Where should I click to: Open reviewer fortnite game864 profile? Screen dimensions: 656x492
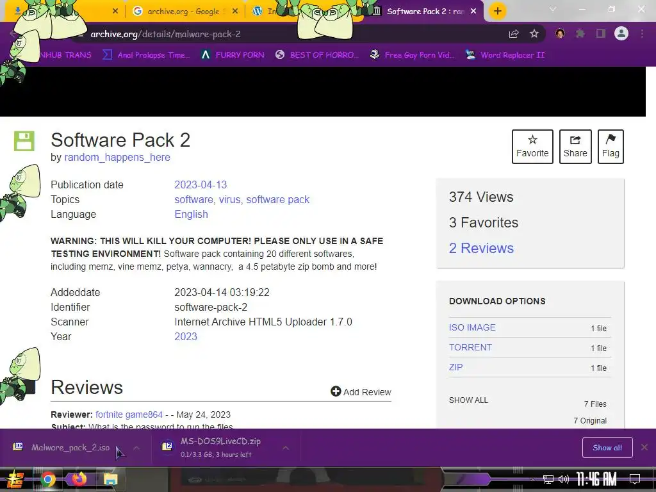click(129, 414)
